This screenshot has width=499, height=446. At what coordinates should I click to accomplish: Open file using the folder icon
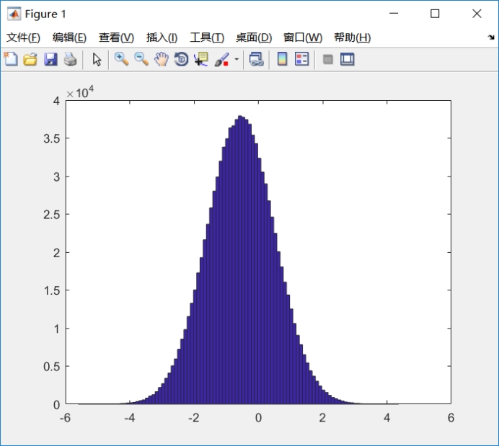30,59
